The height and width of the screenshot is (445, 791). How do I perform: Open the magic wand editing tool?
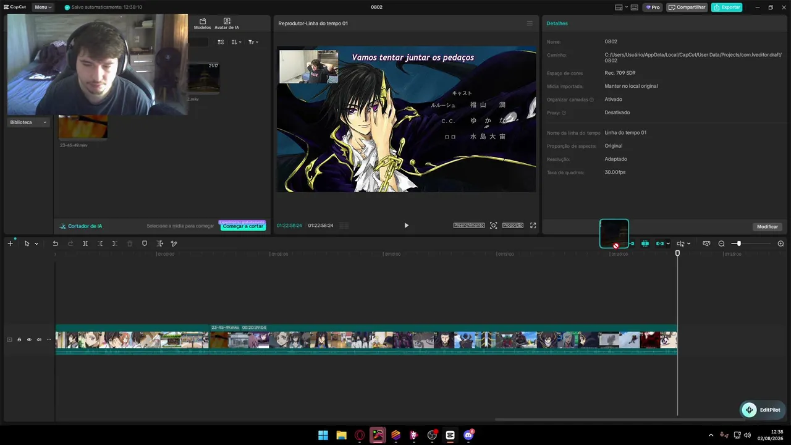(174, 244)
